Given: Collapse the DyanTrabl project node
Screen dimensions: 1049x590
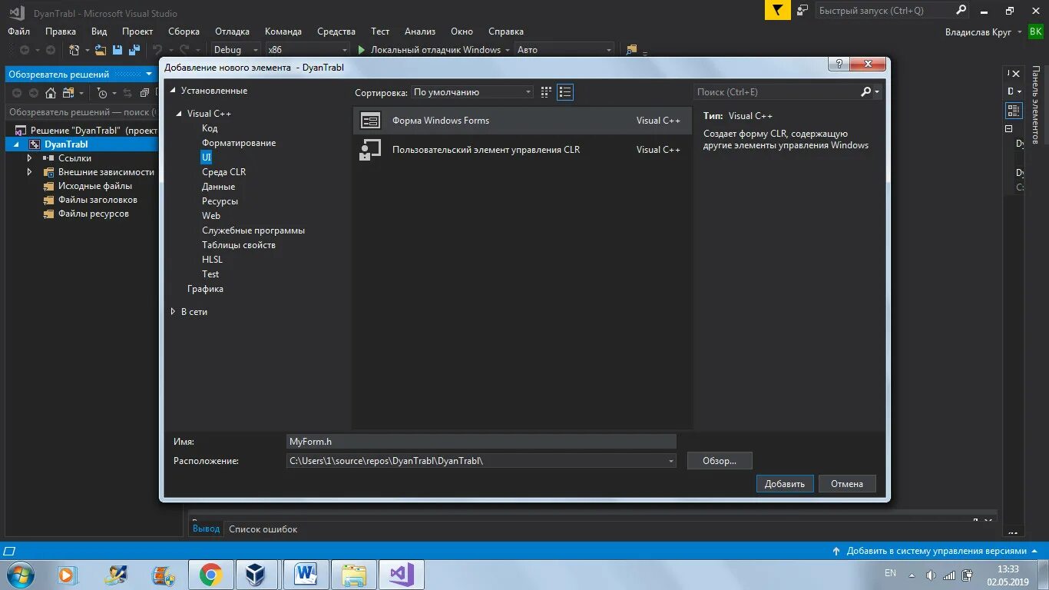Looking at the screenshot, I should (16, 144).
